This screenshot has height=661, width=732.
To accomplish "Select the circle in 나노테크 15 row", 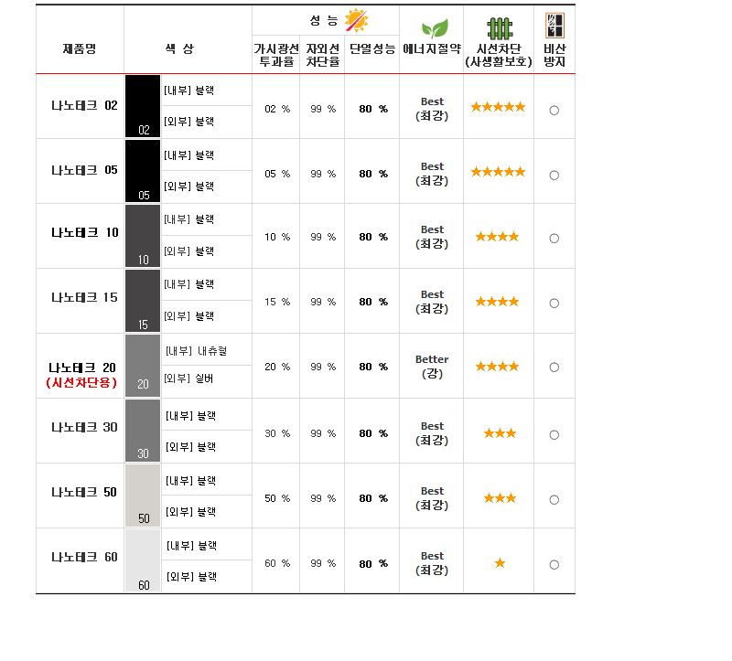I will 554,304.
